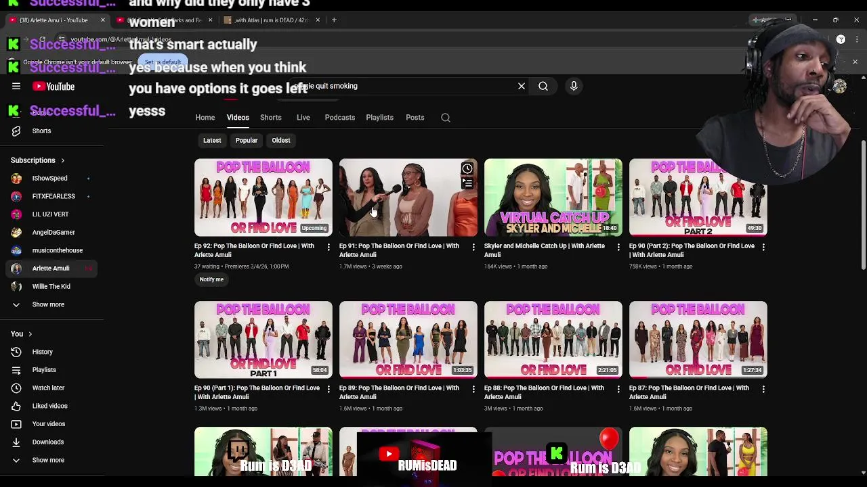Open Ep 87 video title link
Image resolution: width=867 pixels, height=487 pixels.
pos(689,392)
